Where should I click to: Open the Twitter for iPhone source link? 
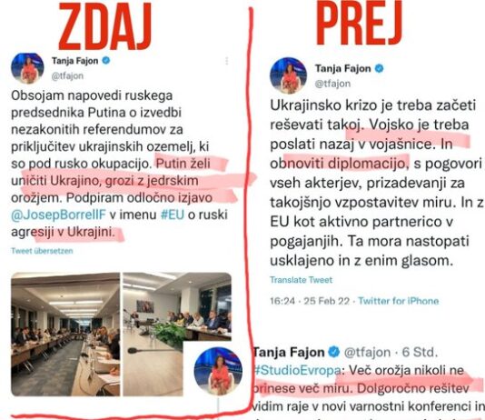[399, 301]
